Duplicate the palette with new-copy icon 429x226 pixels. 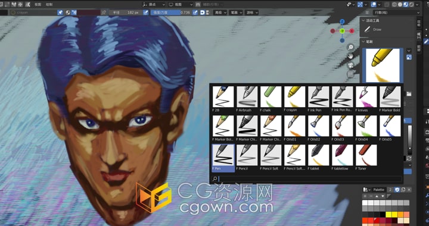(403, 190)
